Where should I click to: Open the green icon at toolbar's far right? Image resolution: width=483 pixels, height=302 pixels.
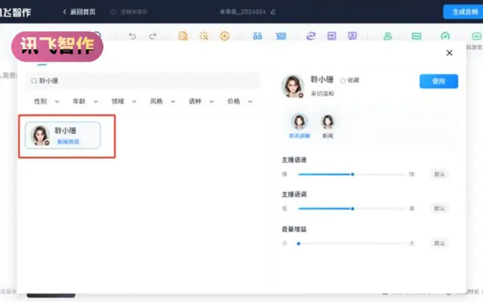476,36
